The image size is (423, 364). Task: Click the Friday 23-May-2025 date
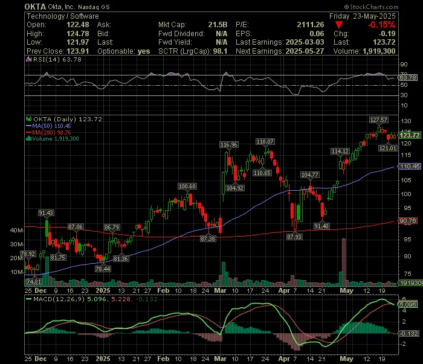pos(363,16)
